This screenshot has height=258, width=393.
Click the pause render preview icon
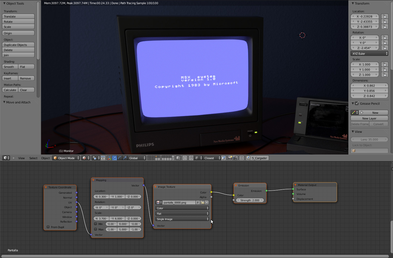pyautogui.click(x=242, y=158)
